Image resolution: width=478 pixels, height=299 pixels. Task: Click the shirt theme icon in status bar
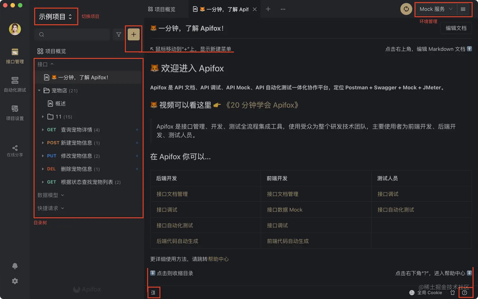452,293
